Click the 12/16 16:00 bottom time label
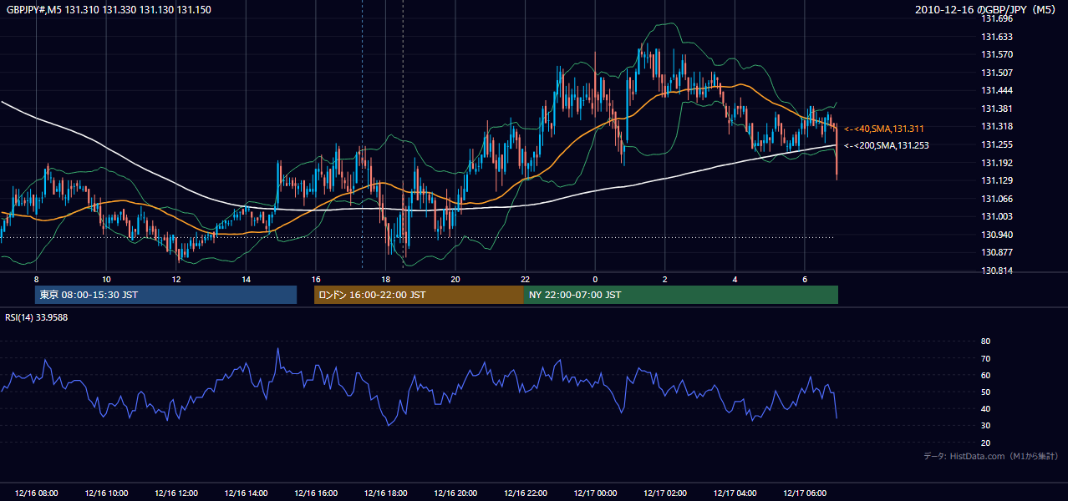 (x=316, y=493)
